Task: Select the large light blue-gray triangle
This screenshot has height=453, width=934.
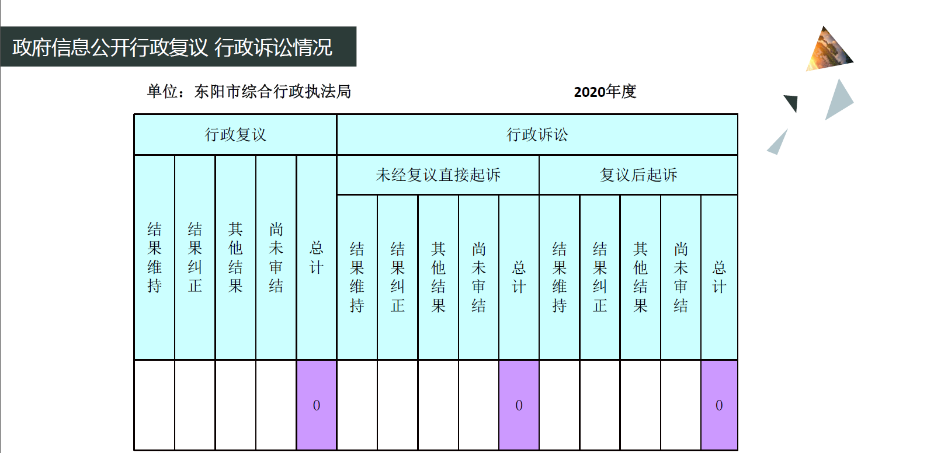Action: click(x=839, y=99)
